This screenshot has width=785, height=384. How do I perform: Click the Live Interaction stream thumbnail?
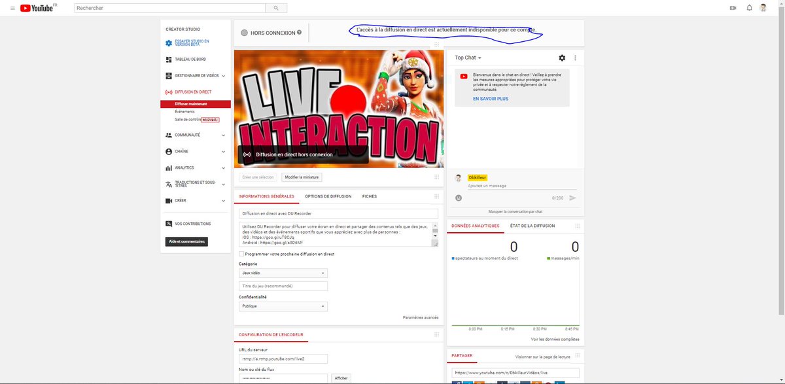[339, 109]
